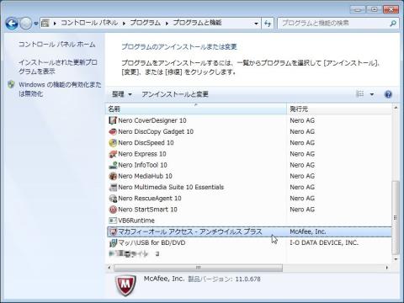
Task: Click the change view icon
Action: [359, 94]
